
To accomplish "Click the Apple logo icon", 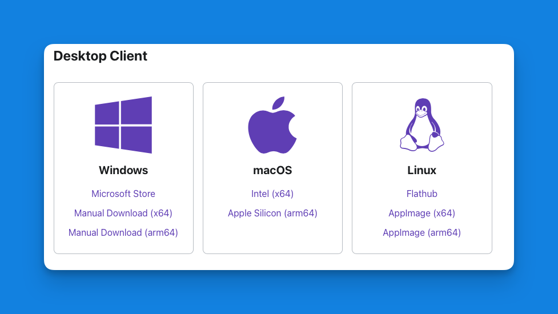I will coord(272,125).
